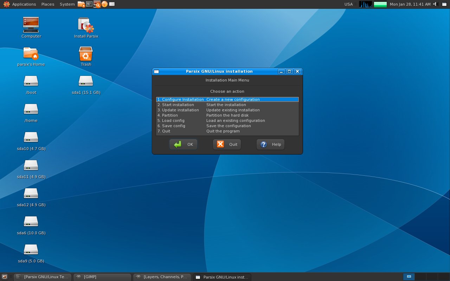
Task: Switch to Parsix GNU/Linux Te... taskbar window
Action: point(43,277)
